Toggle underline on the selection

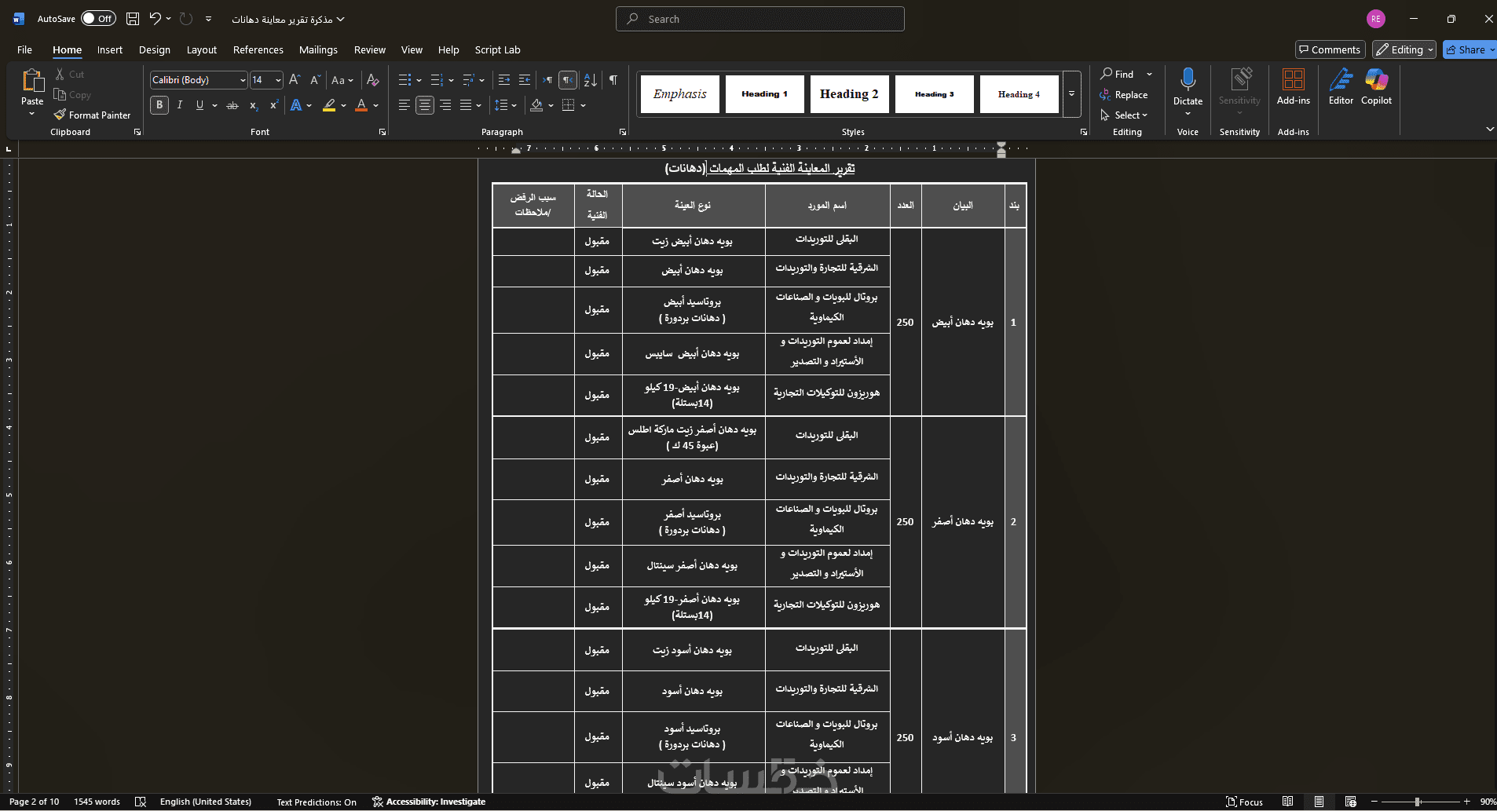pyautogui.click(x=199, y=105)
